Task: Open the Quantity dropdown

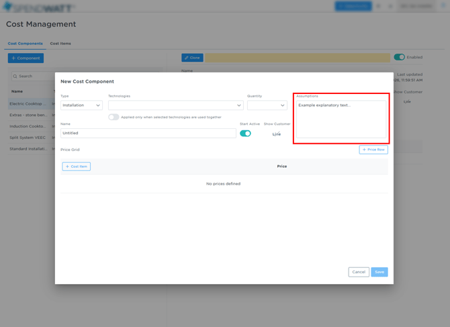Action: click(x=267, y=105)
